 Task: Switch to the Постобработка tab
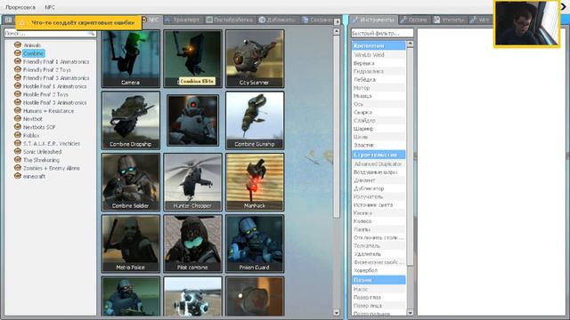click(230, 20)
